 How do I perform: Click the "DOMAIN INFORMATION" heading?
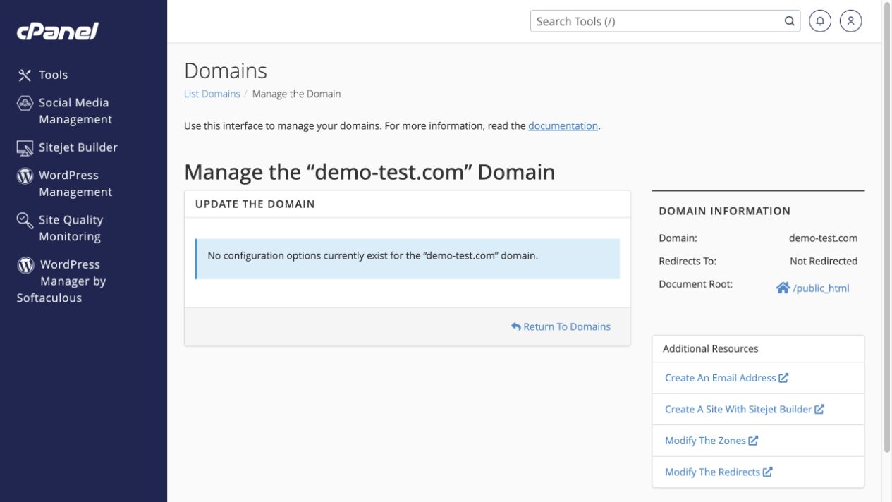tap(725, 211)
